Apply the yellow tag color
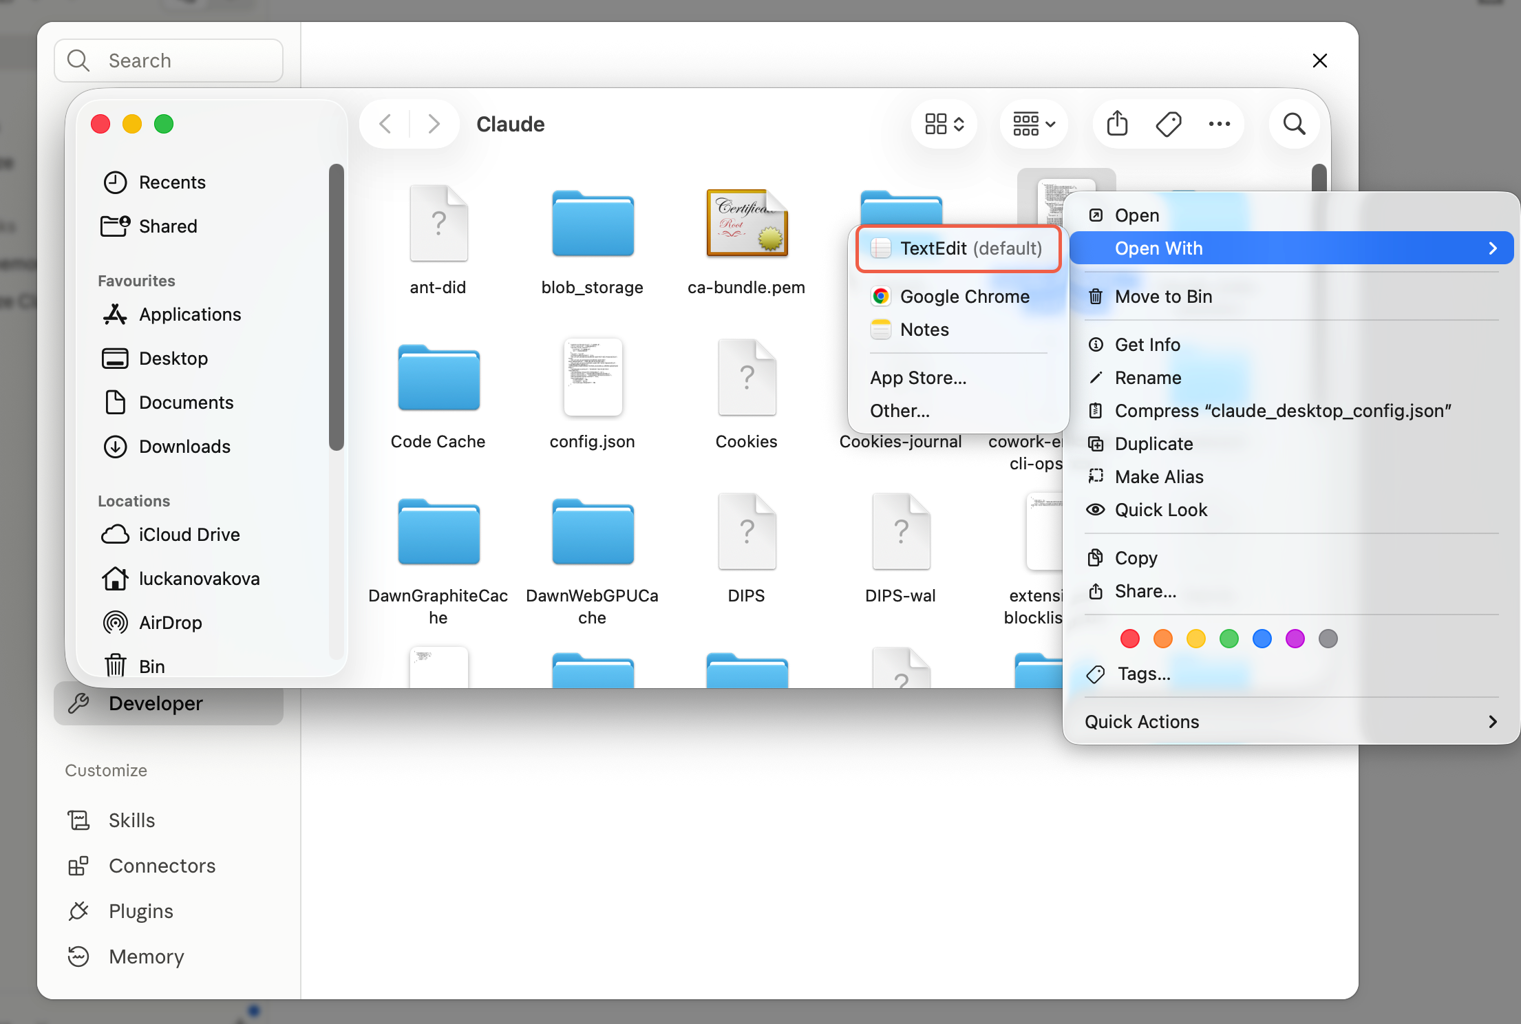The width and height of the screenshot is (1521, 1024). pyautogui.click(x=1196, y=639)
